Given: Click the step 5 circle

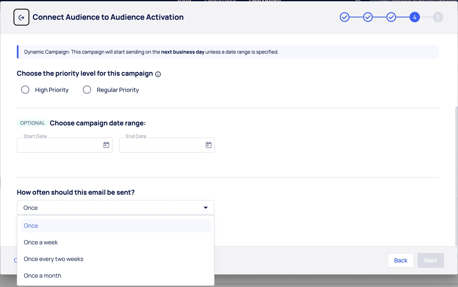Looking at the screenshot, I should pyautogui.click(x=438, y=17).
